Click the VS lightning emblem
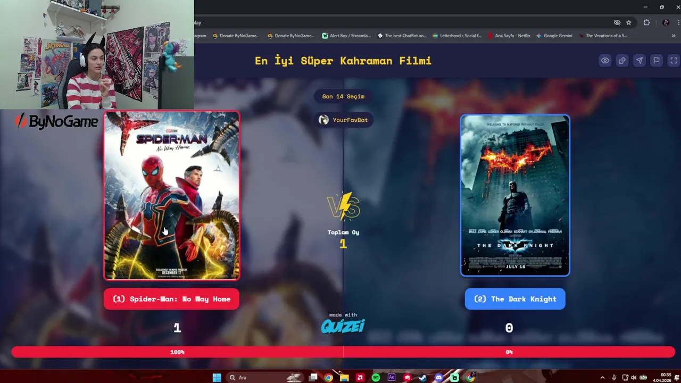The width and height of the screenshot is (681, 383). pos(344,206)
